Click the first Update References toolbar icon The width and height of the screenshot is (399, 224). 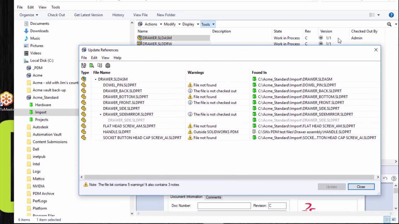[x=84, y=65]
